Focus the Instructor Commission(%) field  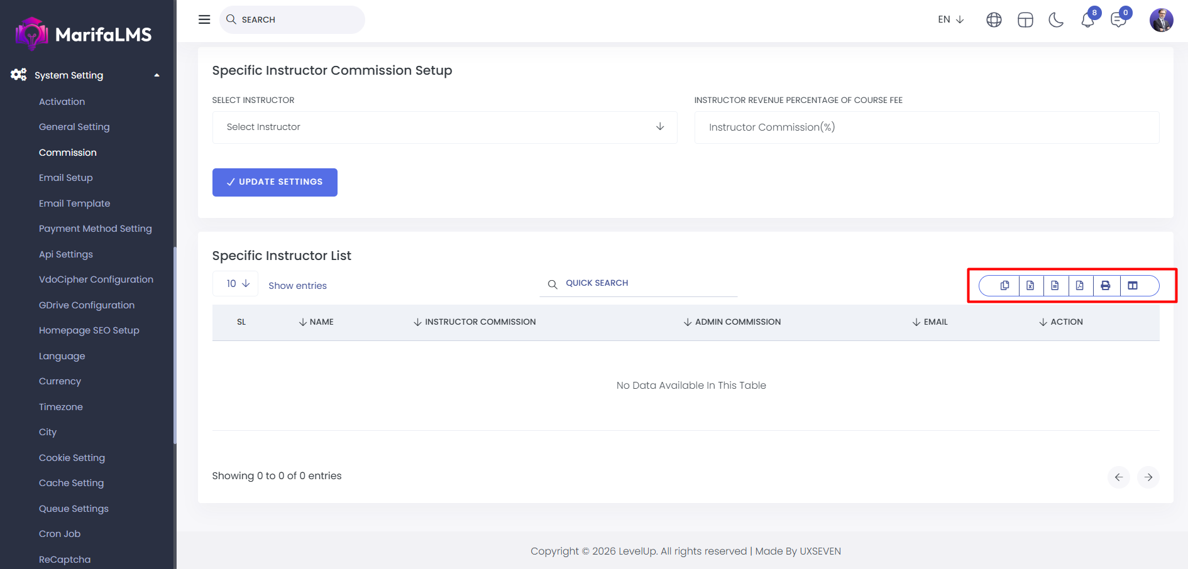pyautogui.click(x=927, y=127)
